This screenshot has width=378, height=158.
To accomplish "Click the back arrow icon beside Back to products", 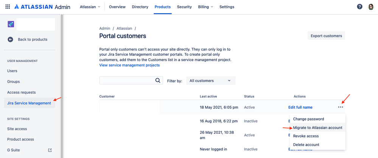I will [x=10, y=39].
